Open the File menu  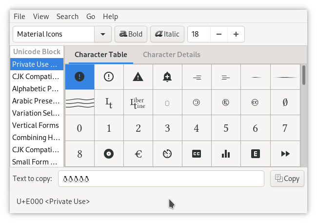(20, 17)
